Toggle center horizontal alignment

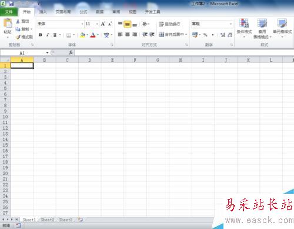point(128,35)
